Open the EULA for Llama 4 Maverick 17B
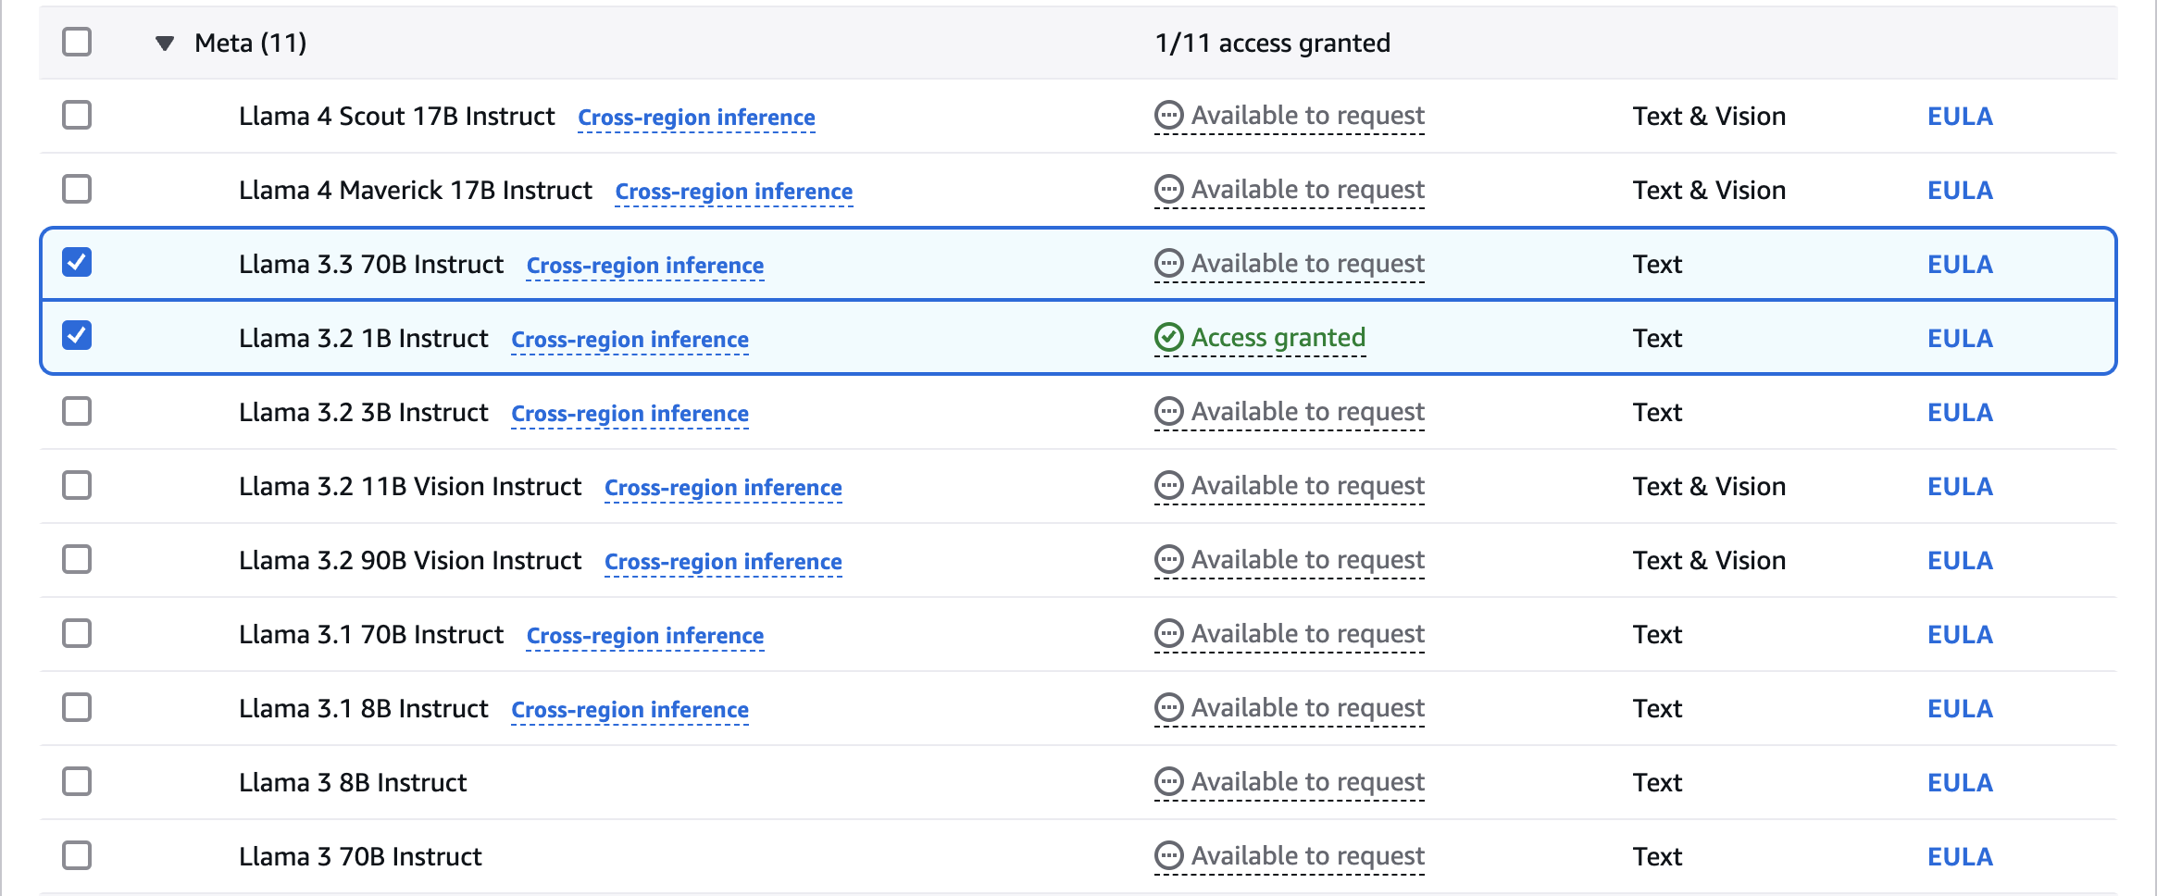 (1960, 191)
